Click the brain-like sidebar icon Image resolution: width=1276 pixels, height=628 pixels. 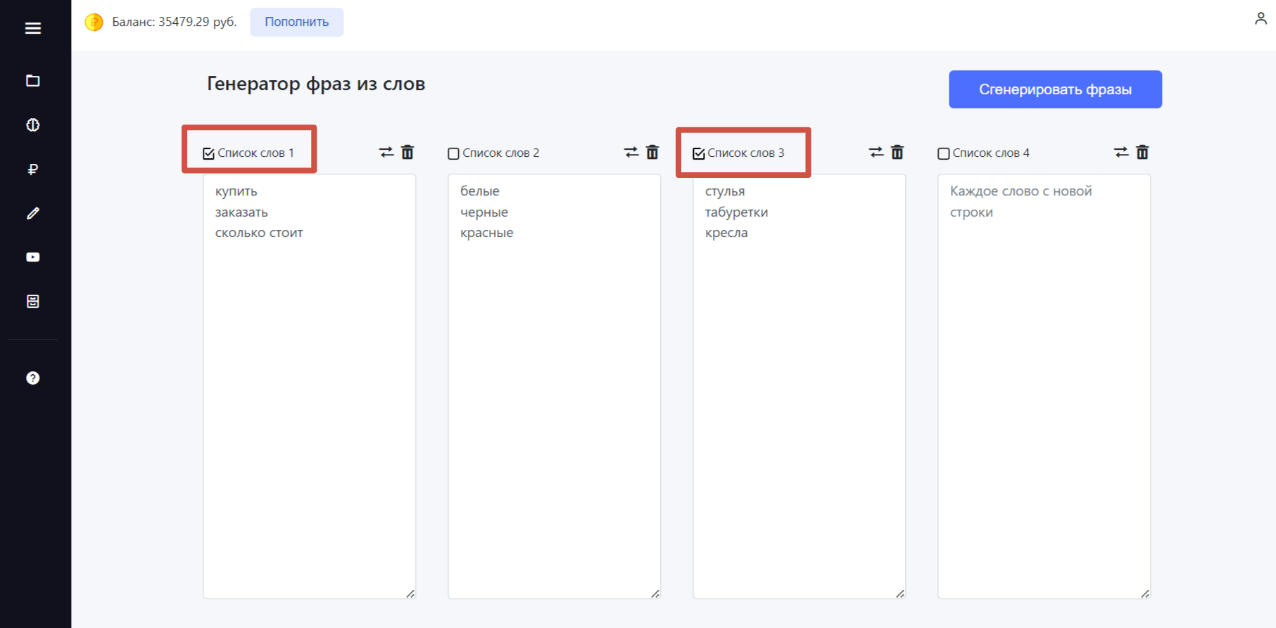coord(33,125)
